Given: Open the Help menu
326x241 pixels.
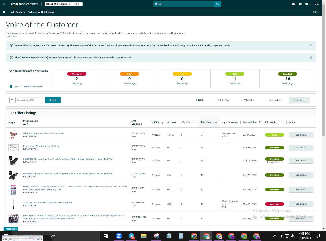Looking at the screenshot, I should [x=316, y=4].
